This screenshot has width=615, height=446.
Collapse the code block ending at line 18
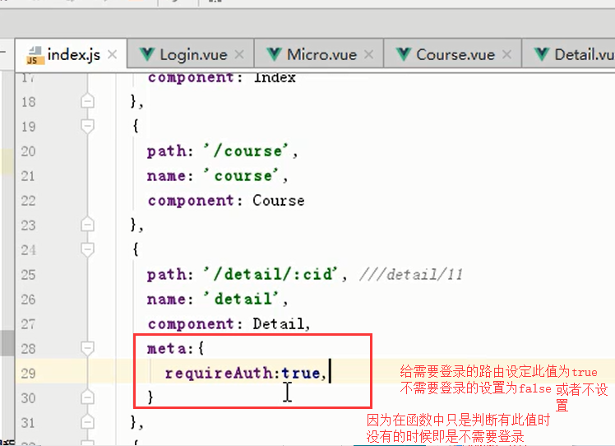tap(87, 101)
